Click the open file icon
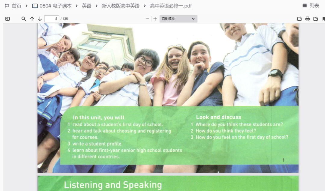 (x=299, y=19)
